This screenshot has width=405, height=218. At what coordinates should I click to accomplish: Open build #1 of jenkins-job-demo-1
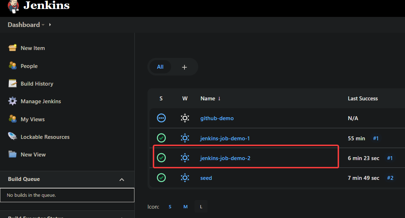[x=376, y=138]
